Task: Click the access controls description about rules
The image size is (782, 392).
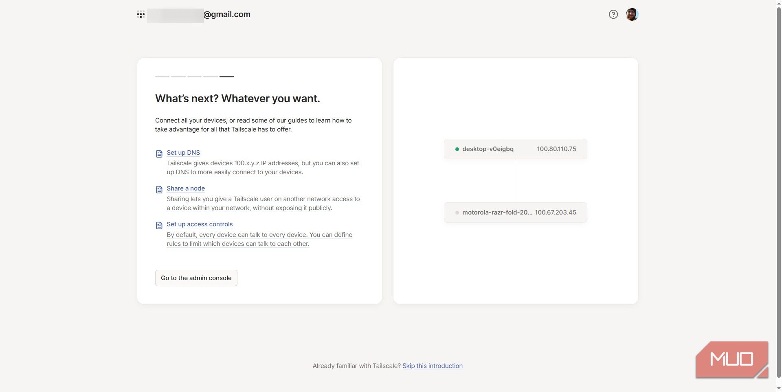Action: pos(259,239)
